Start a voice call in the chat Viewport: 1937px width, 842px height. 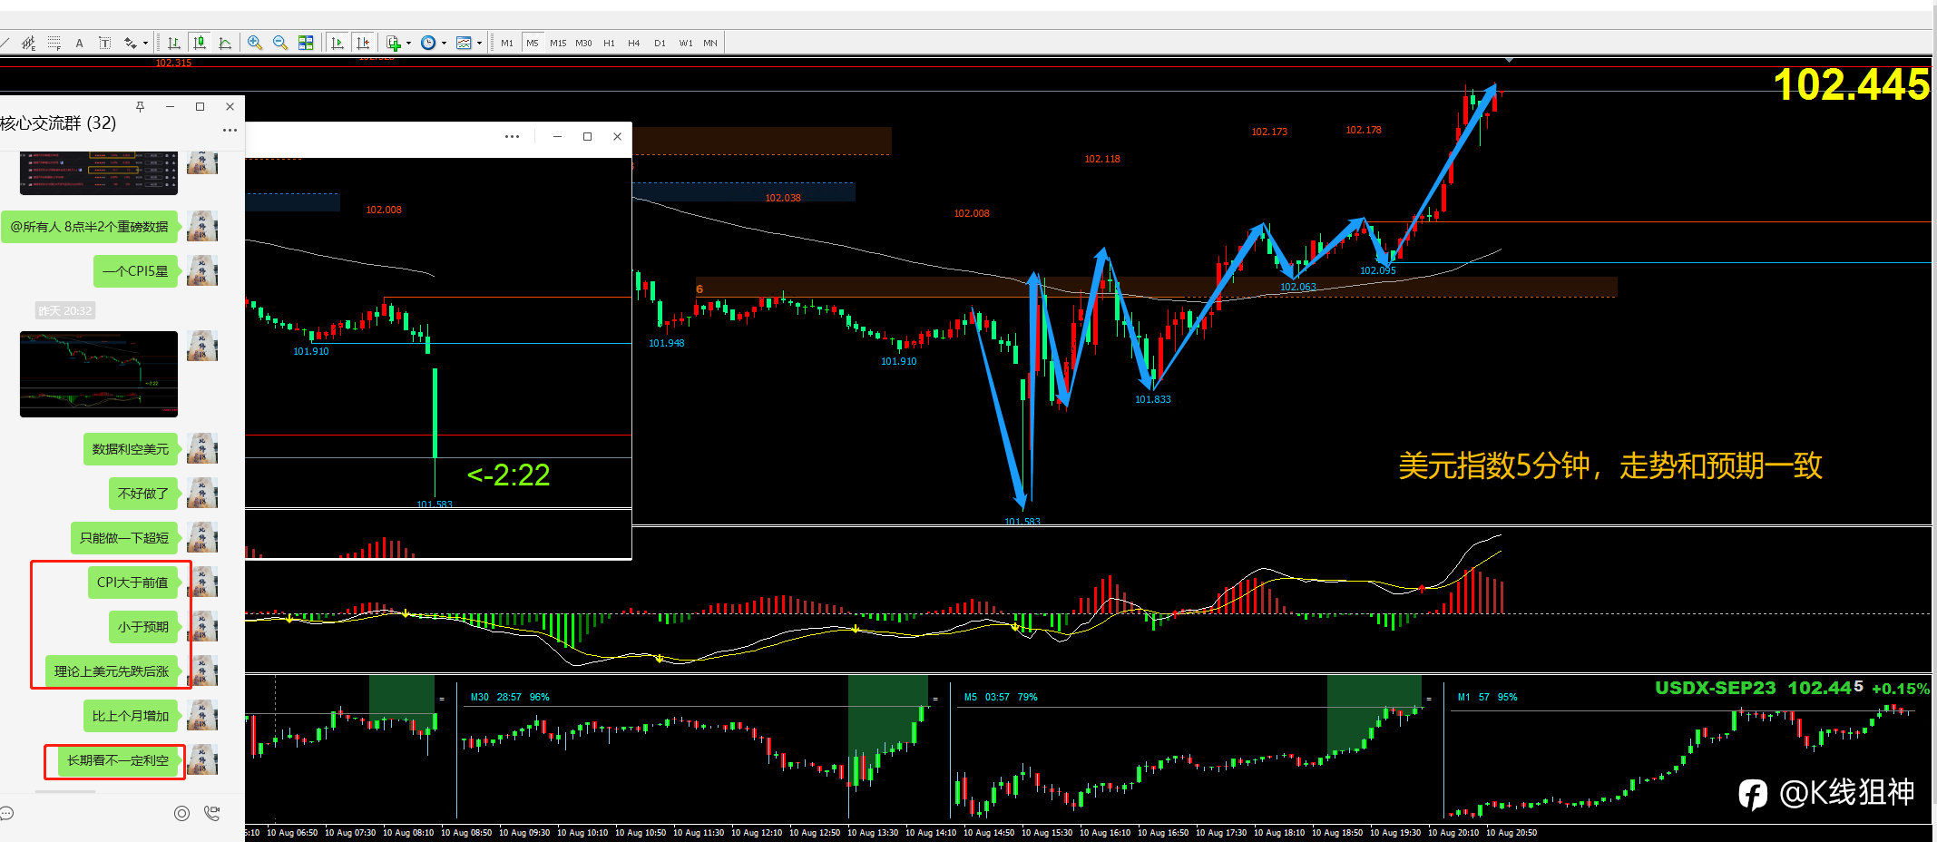tap(212, 813)
